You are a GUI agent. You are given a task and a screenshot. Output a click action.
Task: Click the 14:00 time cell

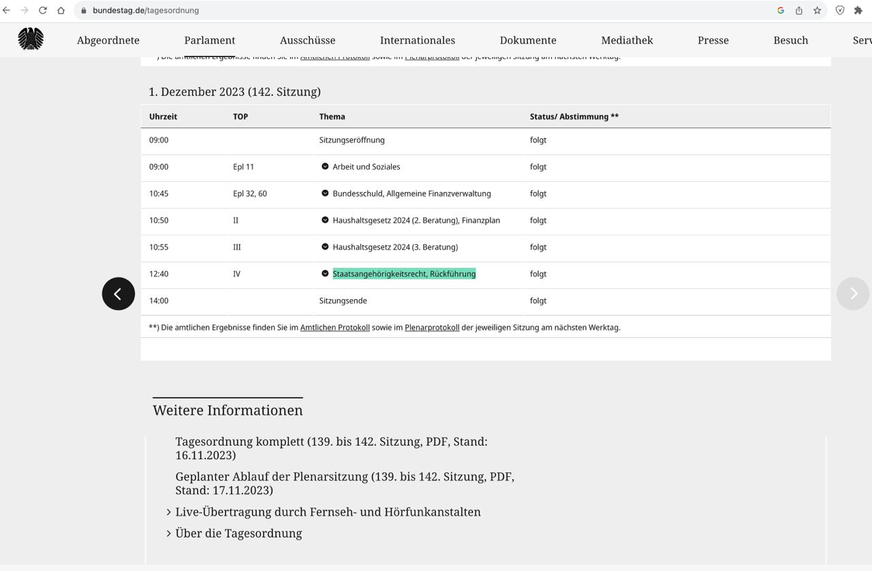[x=159, y=300]
